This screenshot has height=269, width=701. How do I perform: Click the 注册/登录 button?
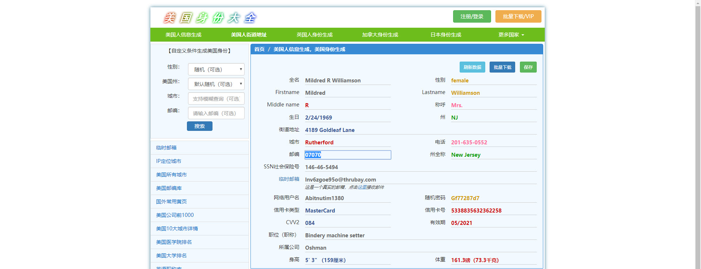click(472, 16)
